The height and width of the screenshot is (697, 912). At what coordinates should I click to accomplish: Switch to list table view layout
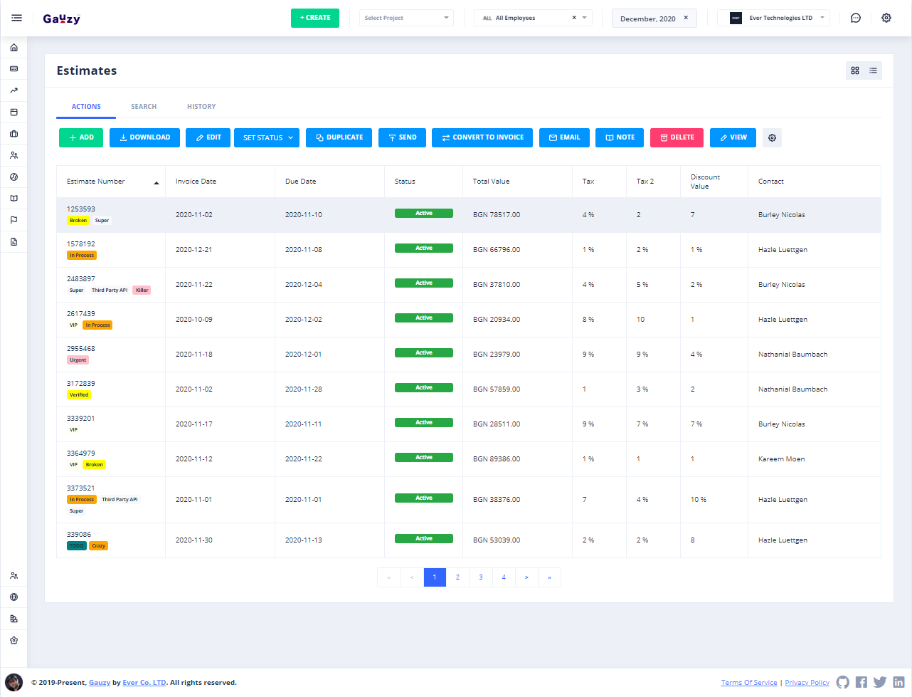(x=873, y=70)
